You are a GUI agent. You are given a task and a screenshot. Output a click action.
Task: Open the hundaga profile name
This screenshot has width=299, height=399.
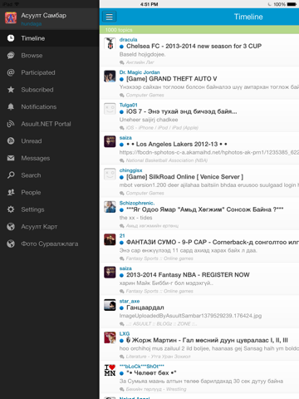tap(32, 24)
